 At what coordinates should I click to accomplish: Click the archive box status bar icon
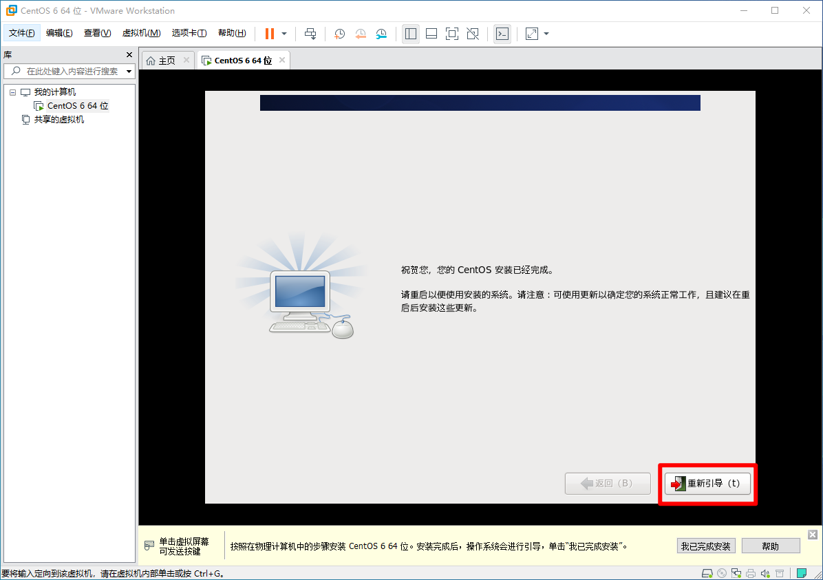[780, 573]
